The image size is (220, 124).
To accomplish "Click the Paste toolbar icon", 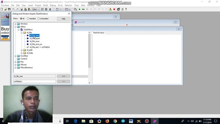I will click(29, 9).
